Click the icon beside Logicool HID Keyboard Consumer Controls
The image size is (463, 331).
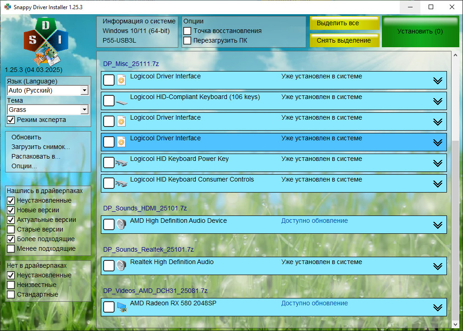tap(121, 183)
